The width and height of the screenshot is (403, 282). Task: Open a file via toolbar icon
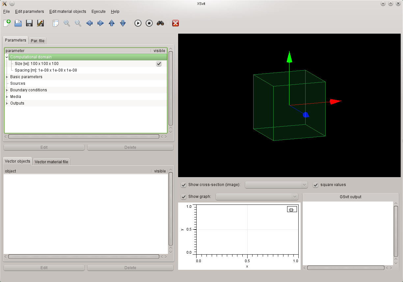(x=18, y=23)
